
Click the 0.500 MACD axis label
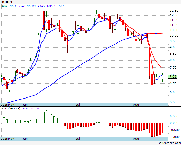tap(174, 116)
